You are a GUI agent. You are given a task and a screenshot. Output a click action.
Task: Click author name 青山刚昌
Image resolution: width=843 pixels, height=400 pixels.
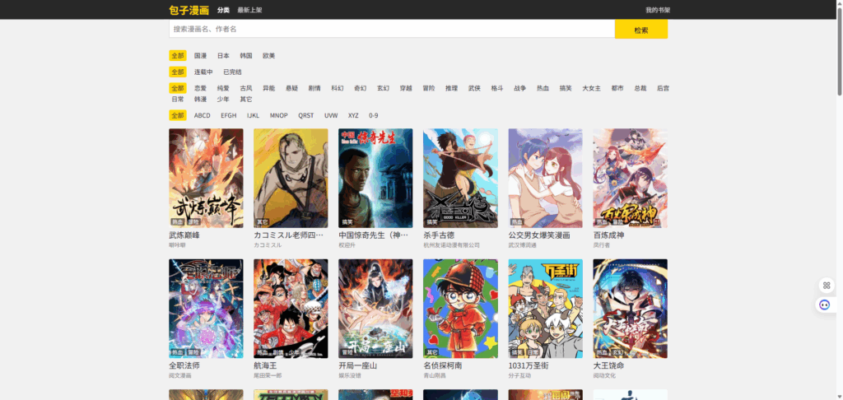(x=435, y=375)
